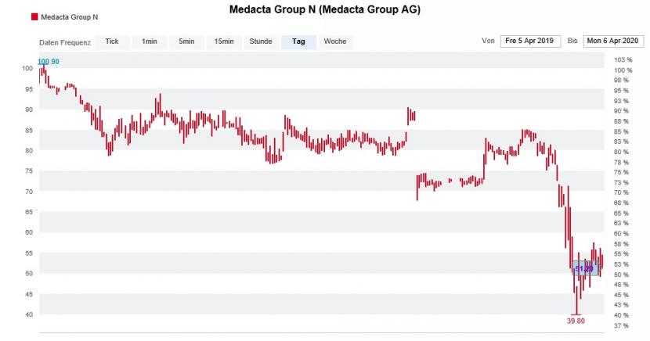Click the red Medacta Group N legend swatch
The image size is (650, 341).
click(x=34, y=17)
